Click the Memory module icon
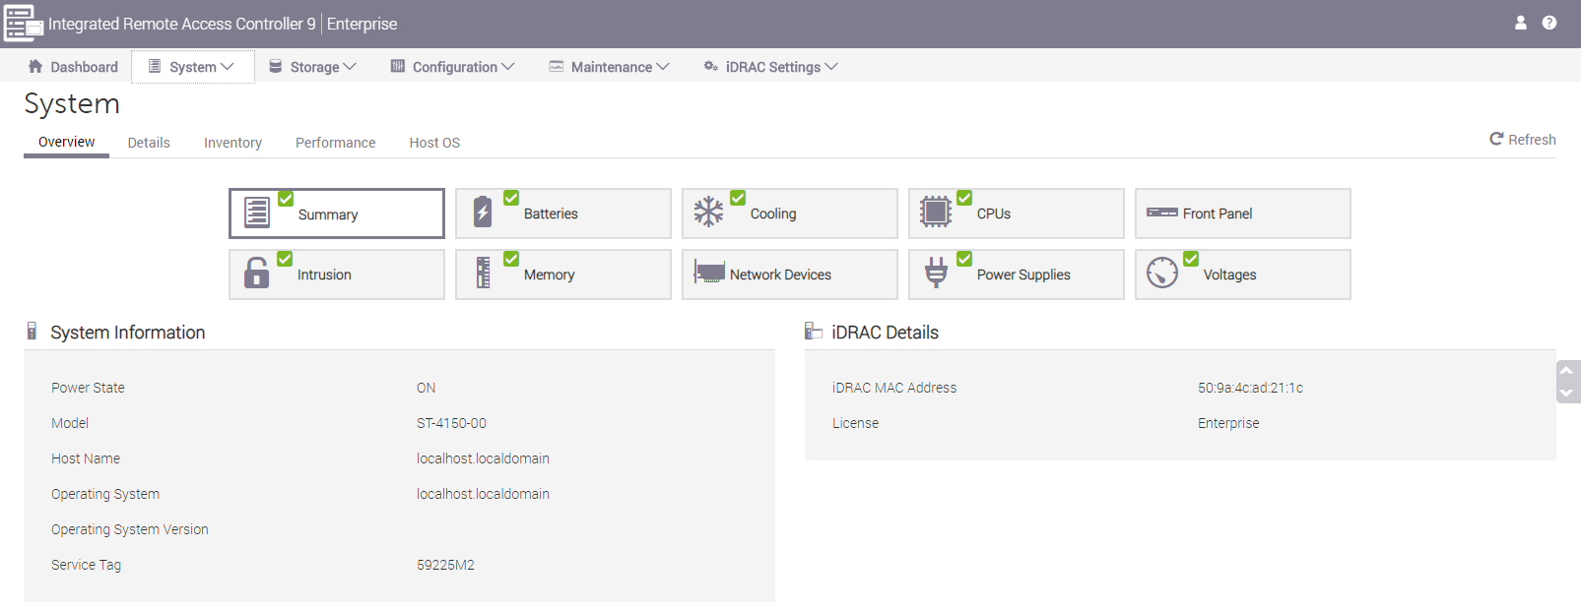This screenshot has height=610, width=1581. tap(483, 273)
